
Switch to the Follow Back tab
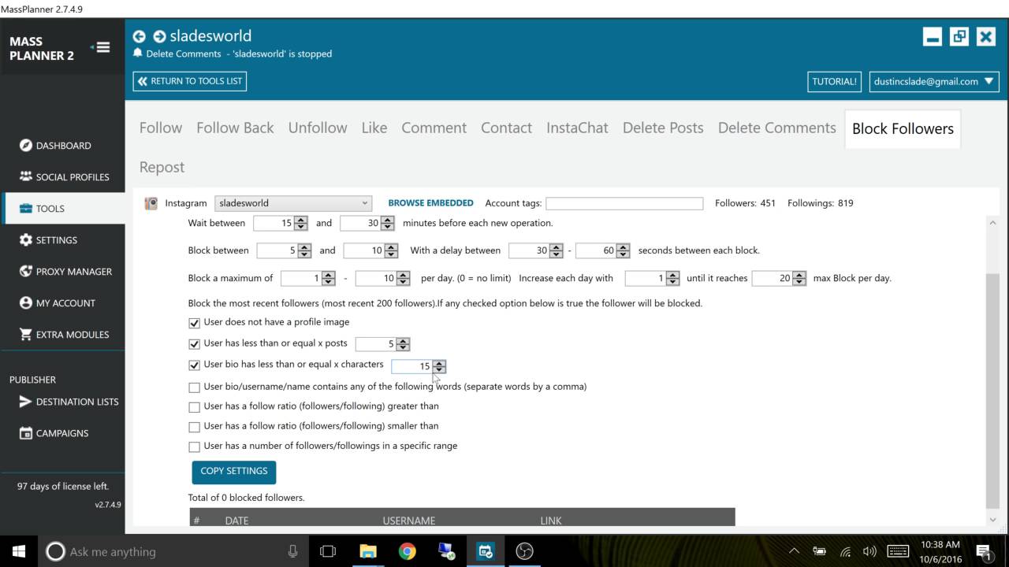point(235,128)
